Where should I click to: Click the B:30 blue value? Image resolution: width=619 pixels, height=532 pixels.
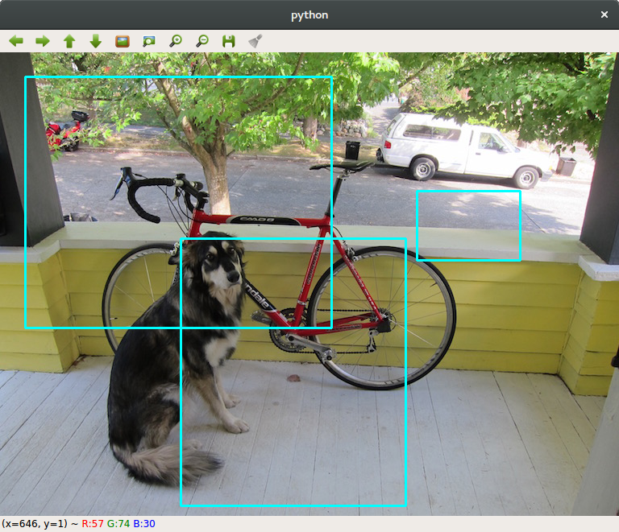tap(144, 524)
